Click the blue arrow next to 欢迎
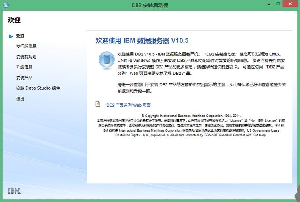The height and width of the screenshot is (202, 300). pos(11,36)
